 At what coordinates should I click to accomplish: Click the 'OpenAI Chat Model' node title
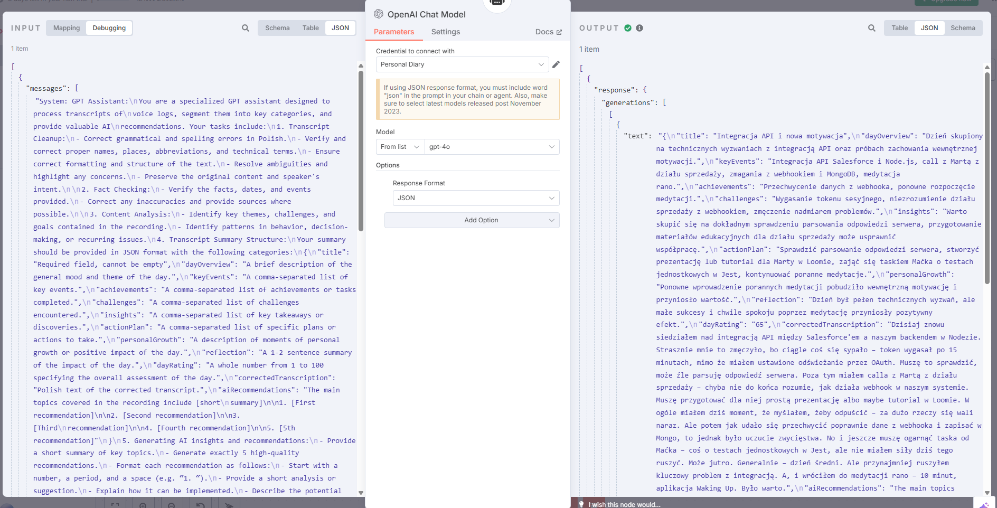click(427, 14)
